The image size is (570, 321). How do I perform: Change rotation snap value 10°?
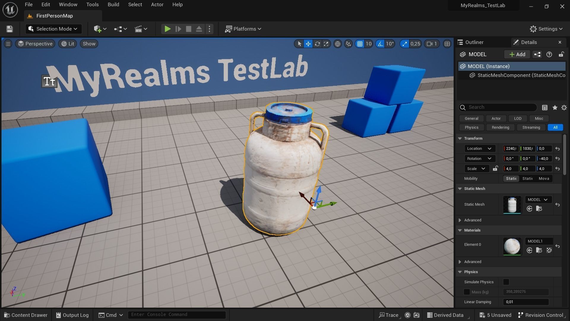pyautogui.click(x=390, y=44)
